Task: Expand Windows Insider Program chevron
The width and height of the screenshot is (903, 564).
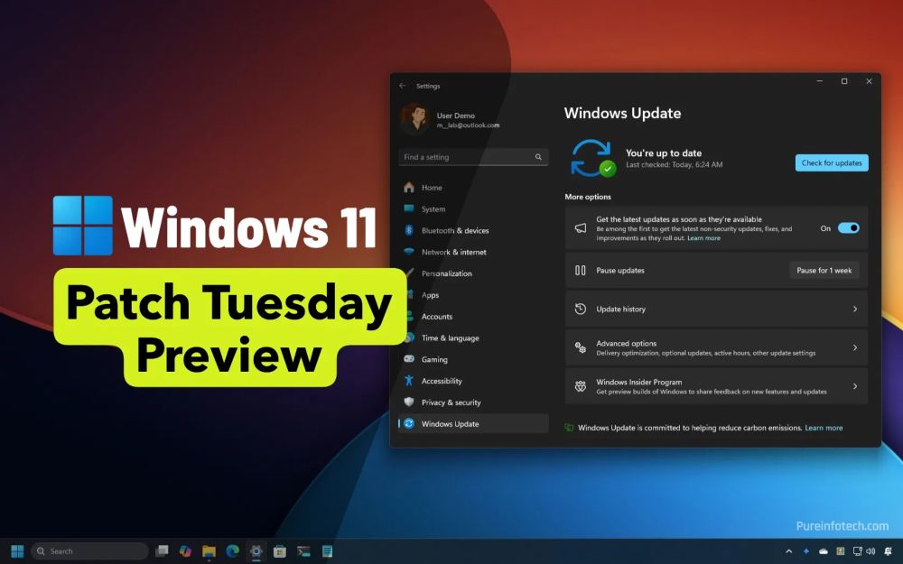Action: point(855,386)
